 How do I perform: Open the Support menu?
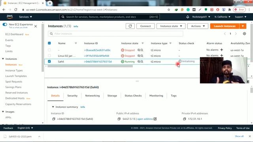(x=241, y=17)
